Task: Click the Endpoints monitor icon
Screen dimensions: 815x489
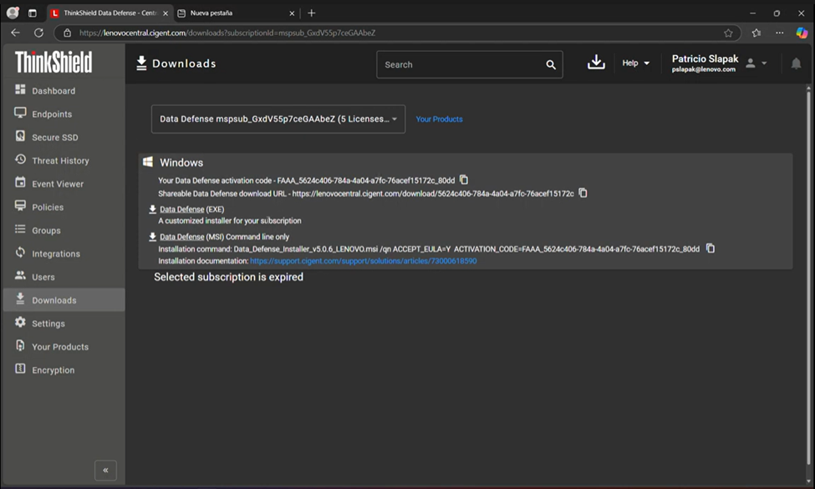Action: pos(20,113)
